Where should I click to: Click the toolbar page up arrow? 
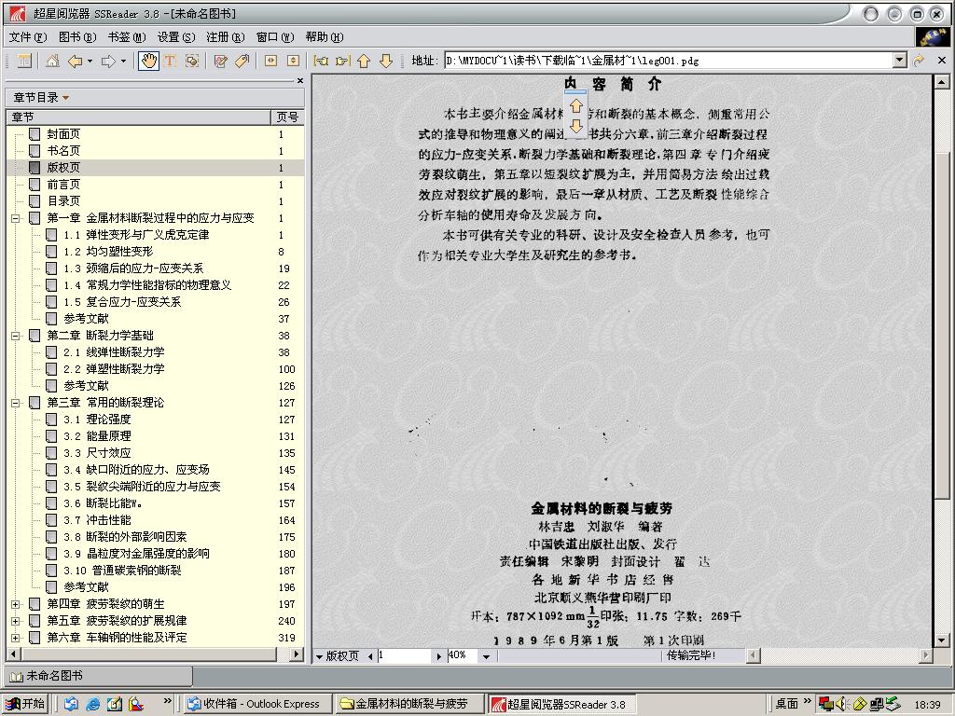click(x=365, y=61)
